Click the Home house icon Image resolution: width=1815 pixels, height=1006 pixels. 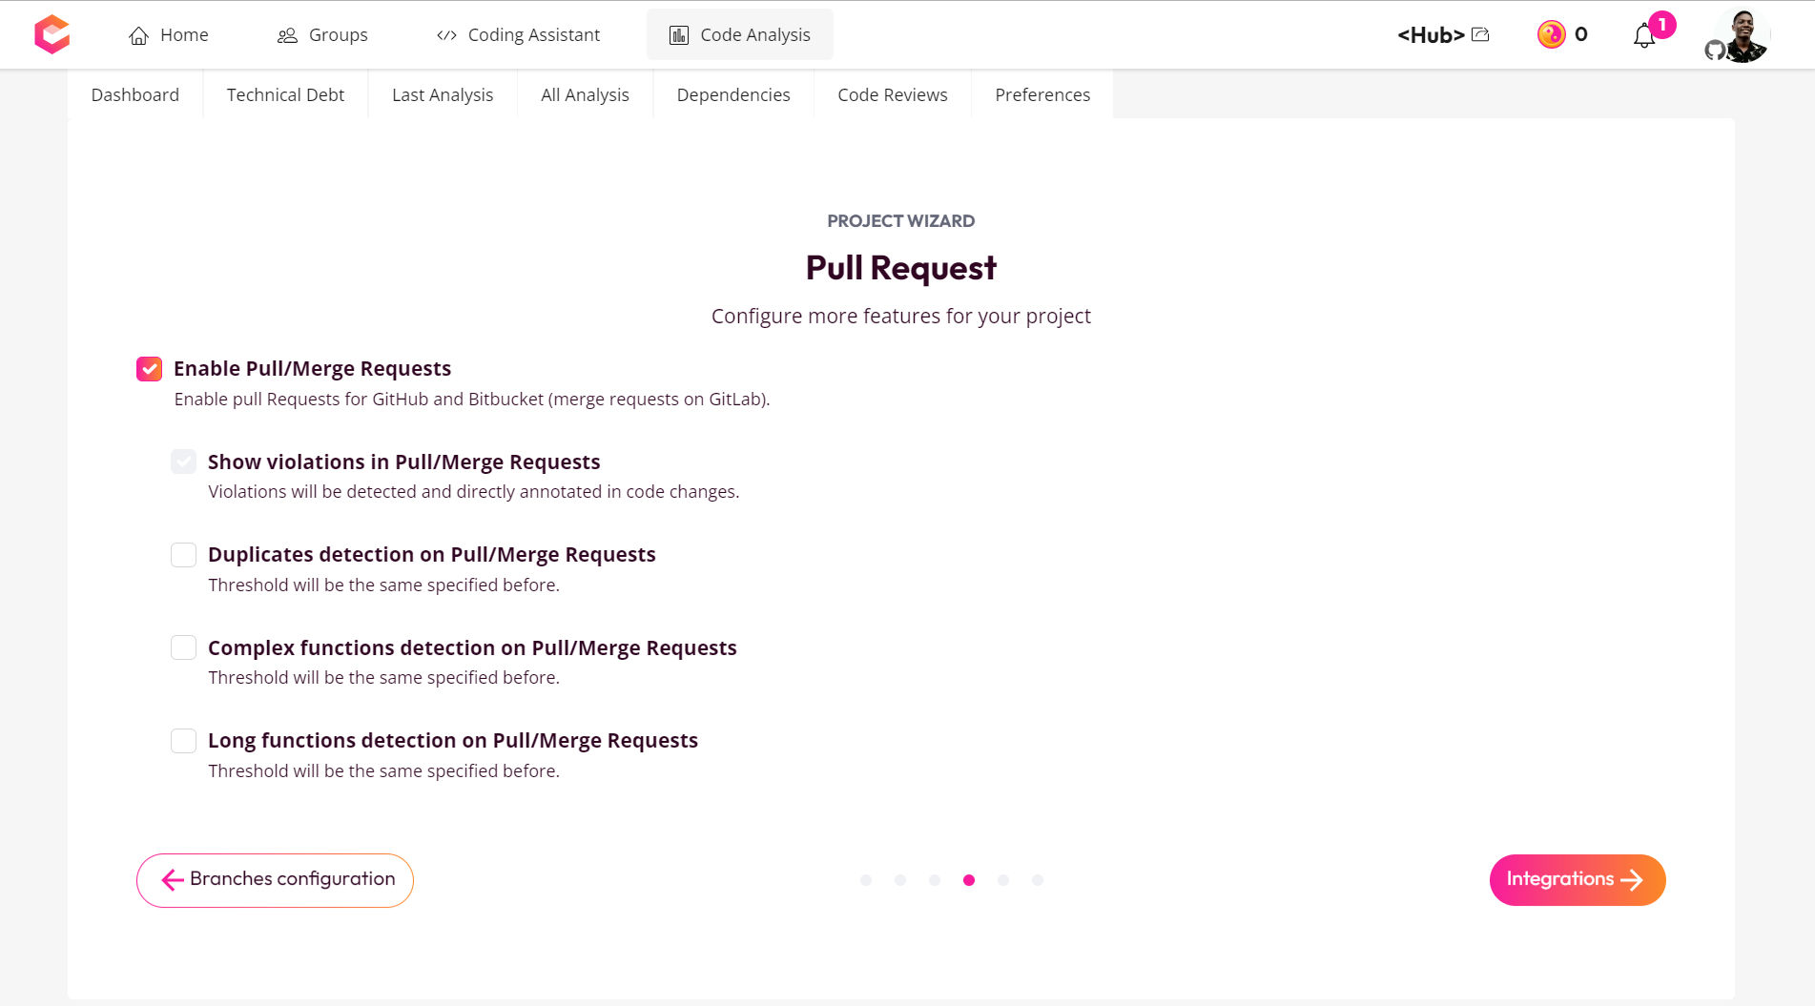click(x=139, y=35)
